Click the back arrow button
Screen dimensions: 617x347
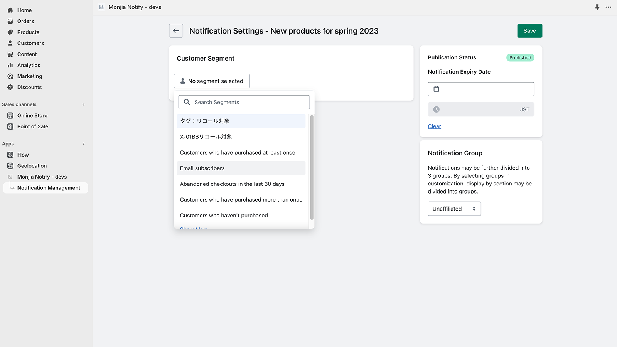coord(176,31)
